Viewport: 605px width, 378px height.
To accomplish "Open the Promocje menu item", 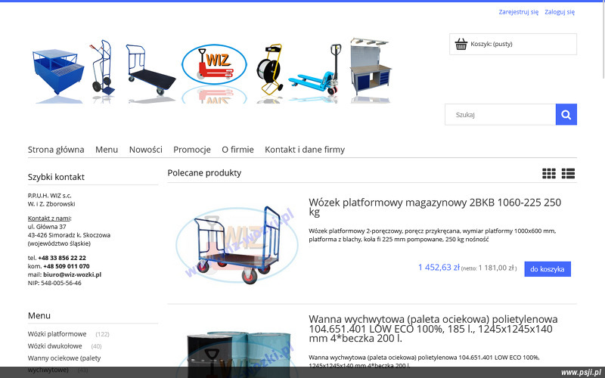I will (192, 150).
